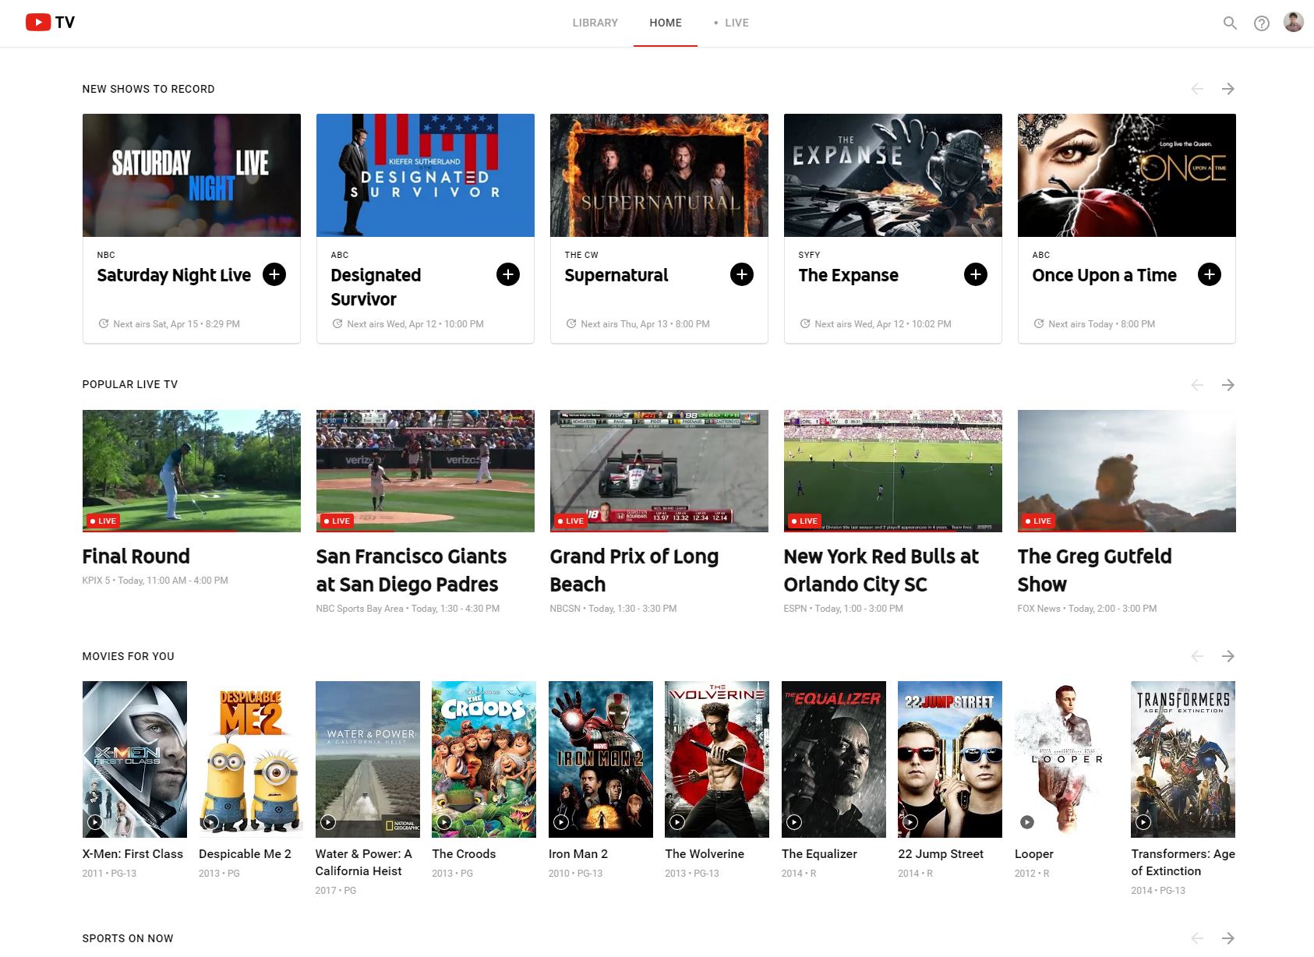Open the Saturday Night Live title
1314x957 pixels.
coord(174,275)
